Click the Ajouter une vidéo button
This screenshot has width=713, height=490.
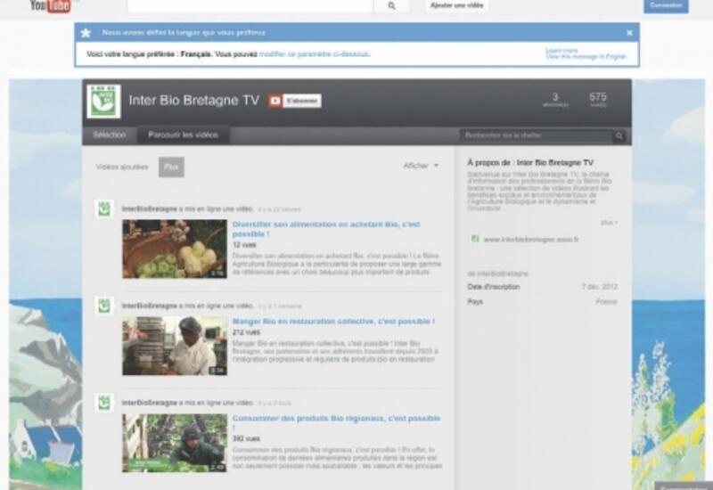click(x=456, y=5)
